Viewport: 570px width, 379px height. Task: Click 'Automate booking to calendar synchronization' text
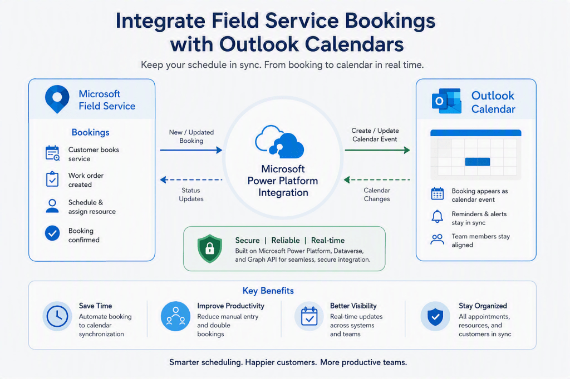105,325
